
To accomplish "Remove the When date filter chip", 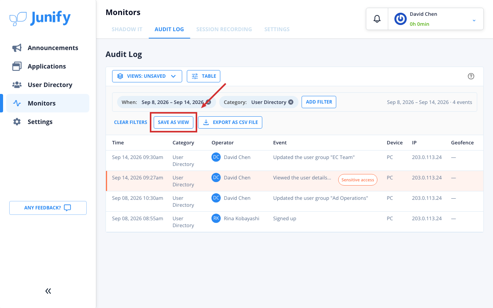I will [x=208, y=102].
